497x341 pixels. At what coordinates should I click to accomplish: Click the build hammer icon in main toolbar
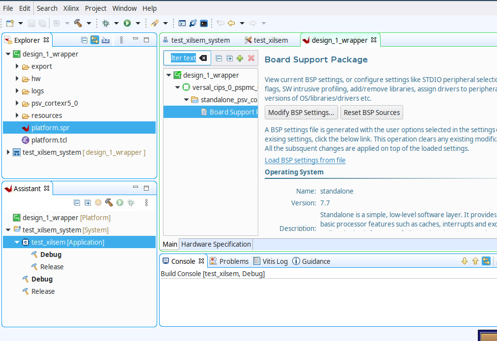pyautogui.click(x=78, y=23)
